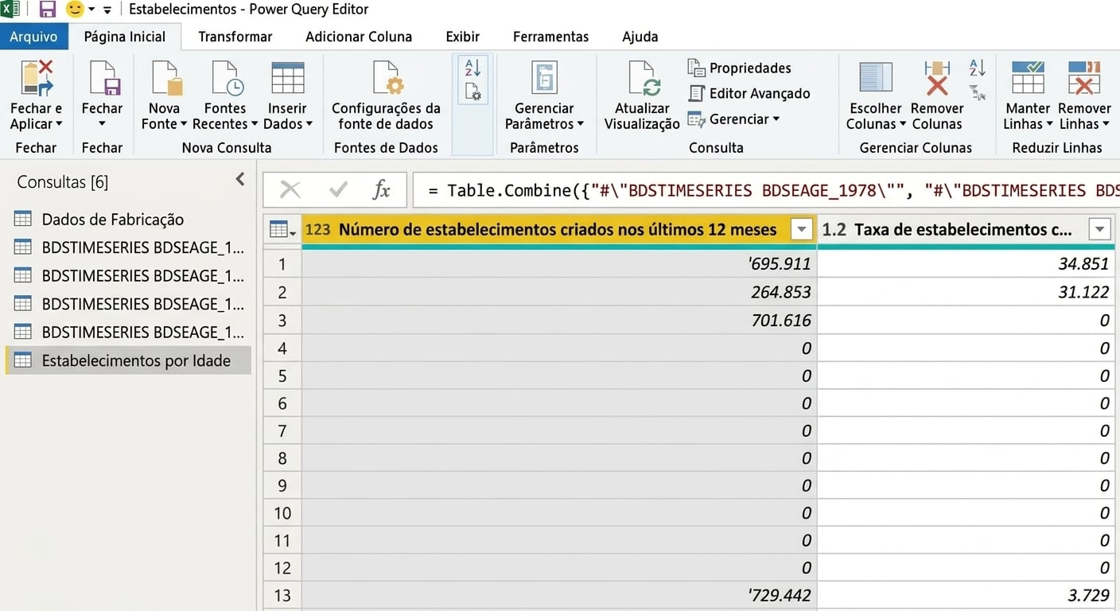This screenshot has height=611, width=1120.
Task: Open the Nova Fonte dropdown arrow
Action: pos(184,124)
